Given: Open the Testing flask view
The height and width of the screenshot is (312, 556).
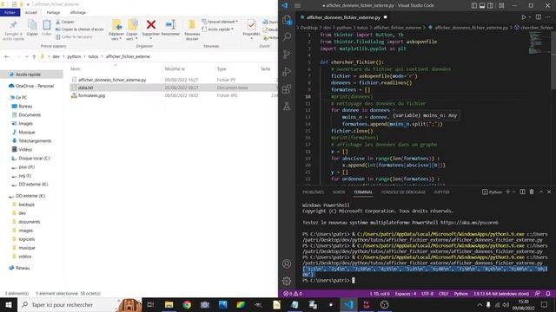Looking at the screenshot, I should 287,106.
